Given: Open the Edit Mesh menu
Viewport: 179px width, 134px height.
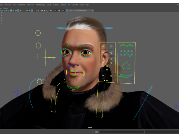Looking at the screenshot, I should [x=22, y=5].
